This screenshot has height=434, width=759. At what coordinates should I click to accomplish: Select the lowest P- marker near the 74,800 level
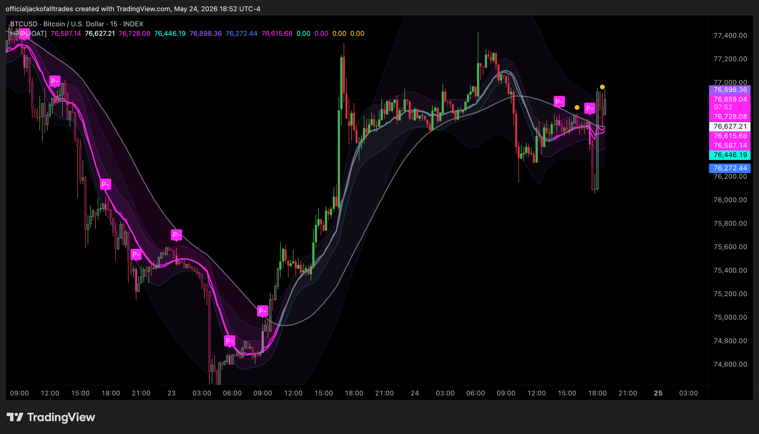[230, 341]
